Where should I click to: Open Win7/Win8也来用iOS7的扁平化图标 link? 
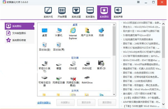pyautogui.click(x=142, y=52)
